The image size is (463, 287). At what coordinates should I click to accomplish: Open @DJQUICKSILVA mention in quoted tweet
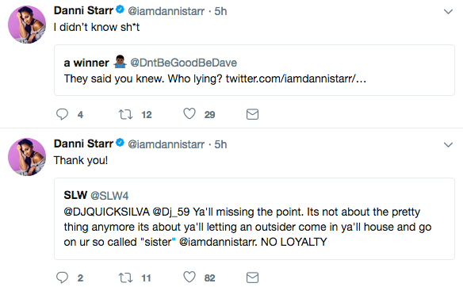107,212
